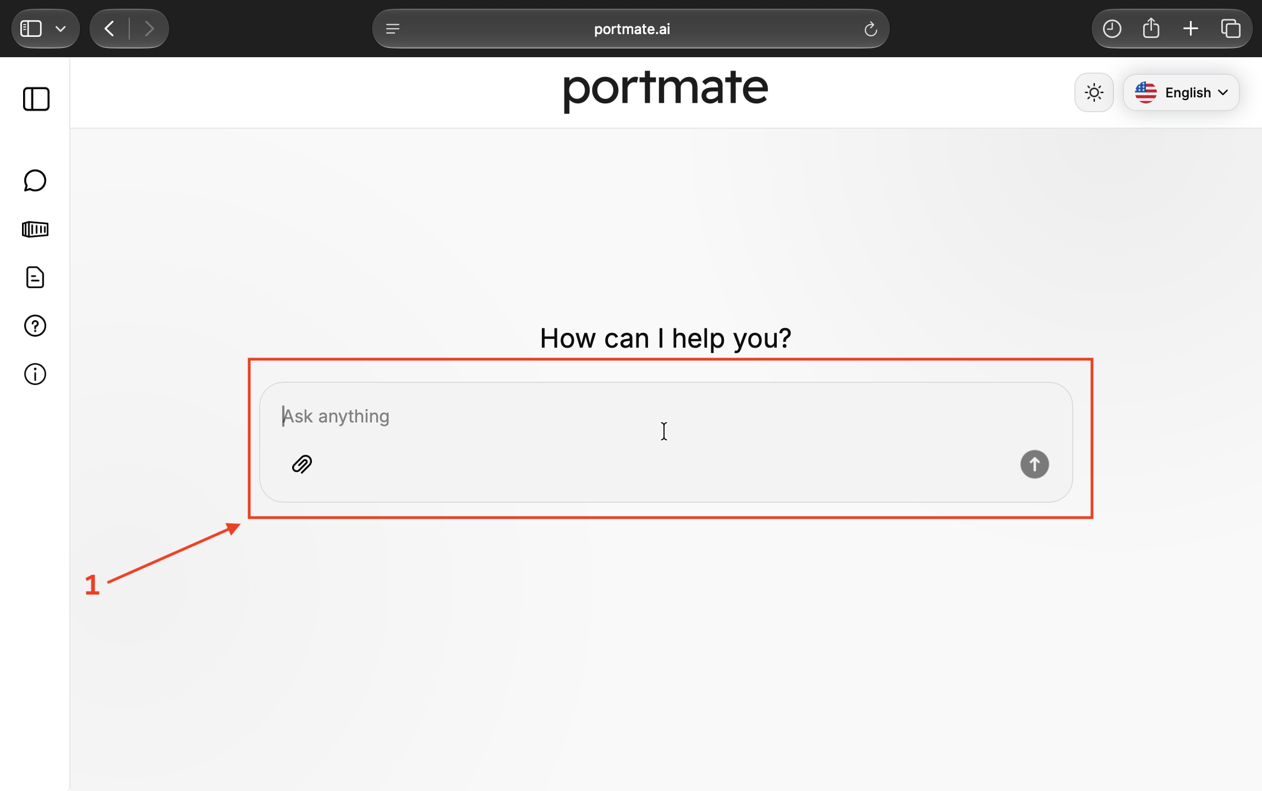Open the shipping container icon in sidebar
The image size is (1262, 791).
click(35, 229)
